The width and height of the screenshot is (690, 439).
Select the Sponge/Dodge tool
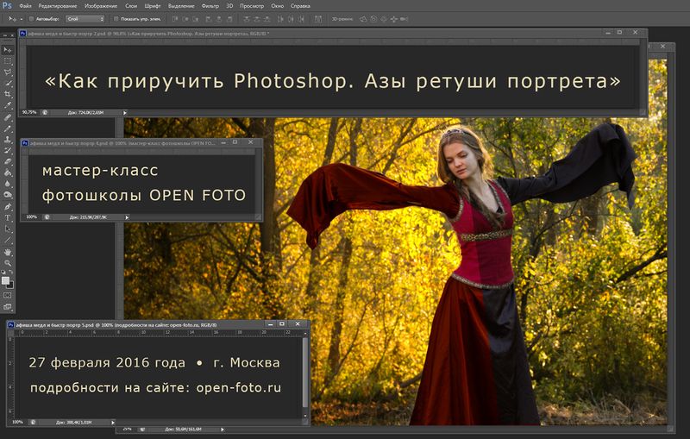(x=8, y=195)
